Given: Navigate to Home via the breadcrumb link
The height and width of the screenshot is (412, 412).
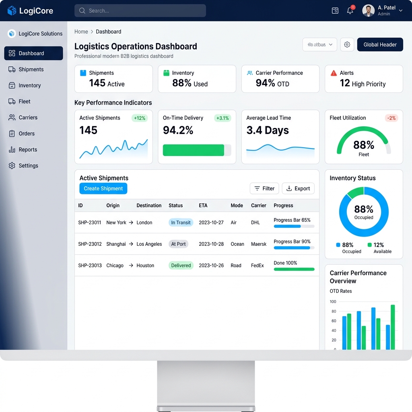Looking at the screenshot, I should pos(81,31).
